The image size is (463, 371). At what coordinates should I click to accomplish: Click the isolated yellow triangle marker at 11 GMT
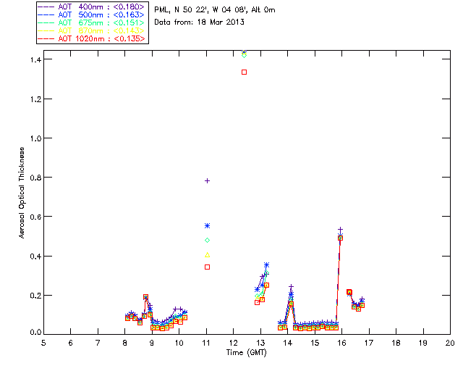point(208,255)
